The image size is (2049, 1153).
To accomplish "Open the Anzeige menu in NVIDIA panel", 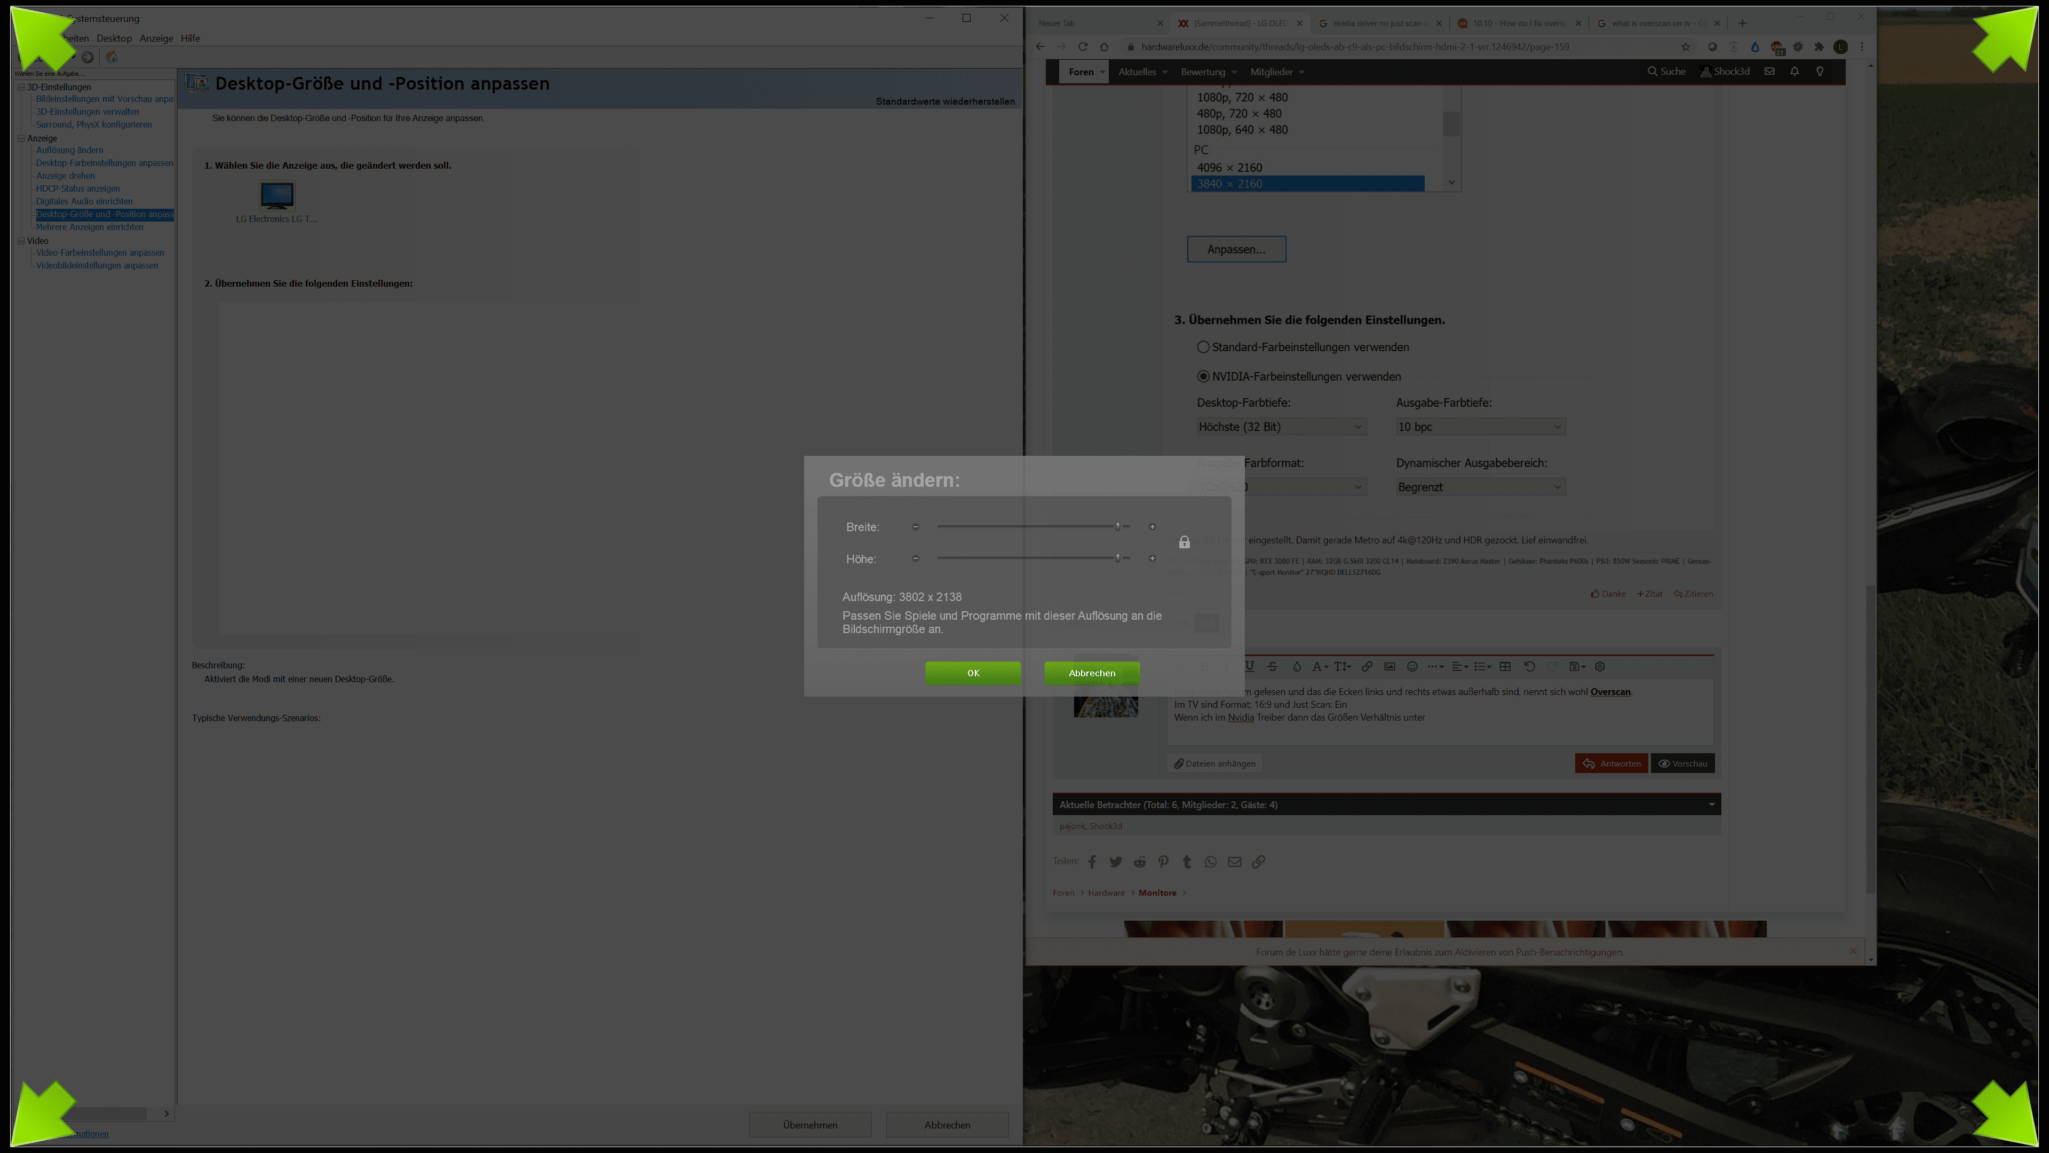I will 156,38.
